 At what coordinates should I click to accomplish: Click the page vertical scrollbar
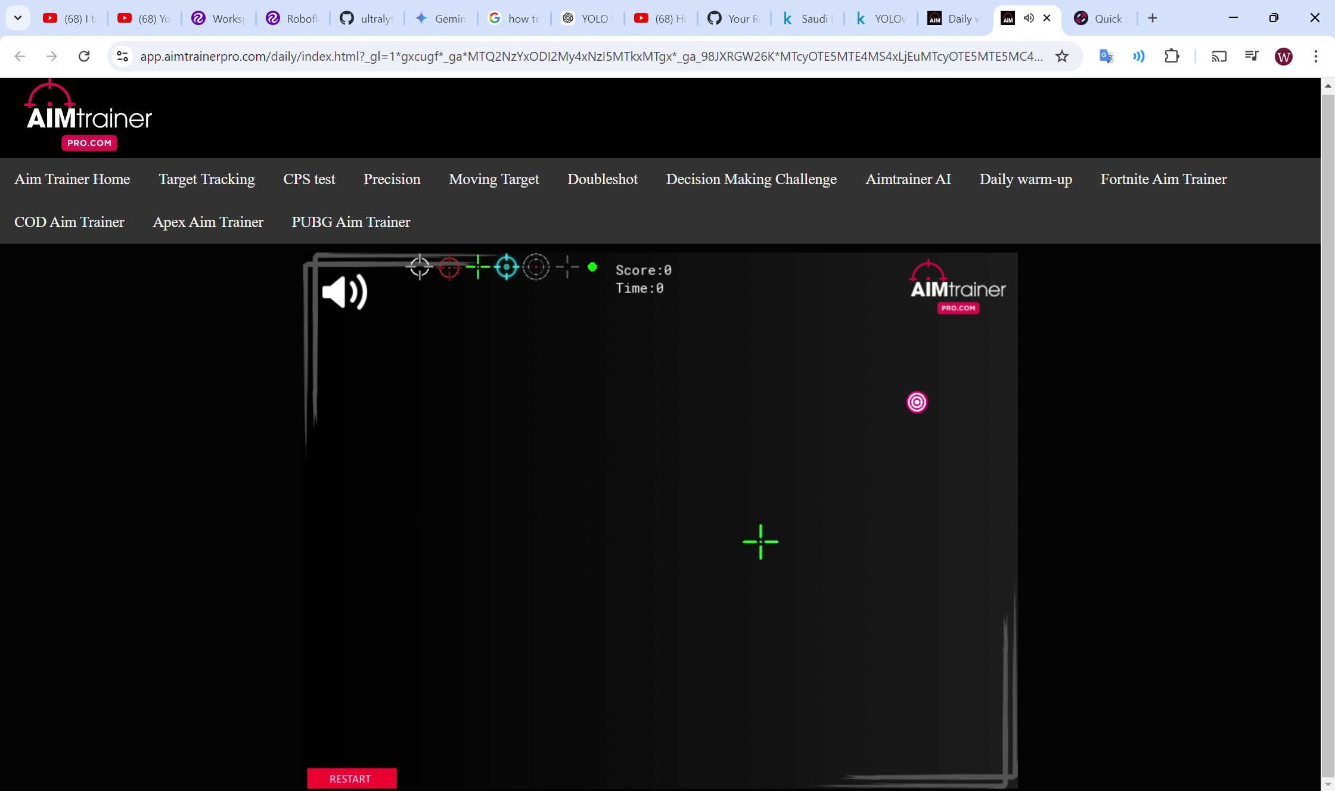pyautogui.click(x=1327, y=417)
